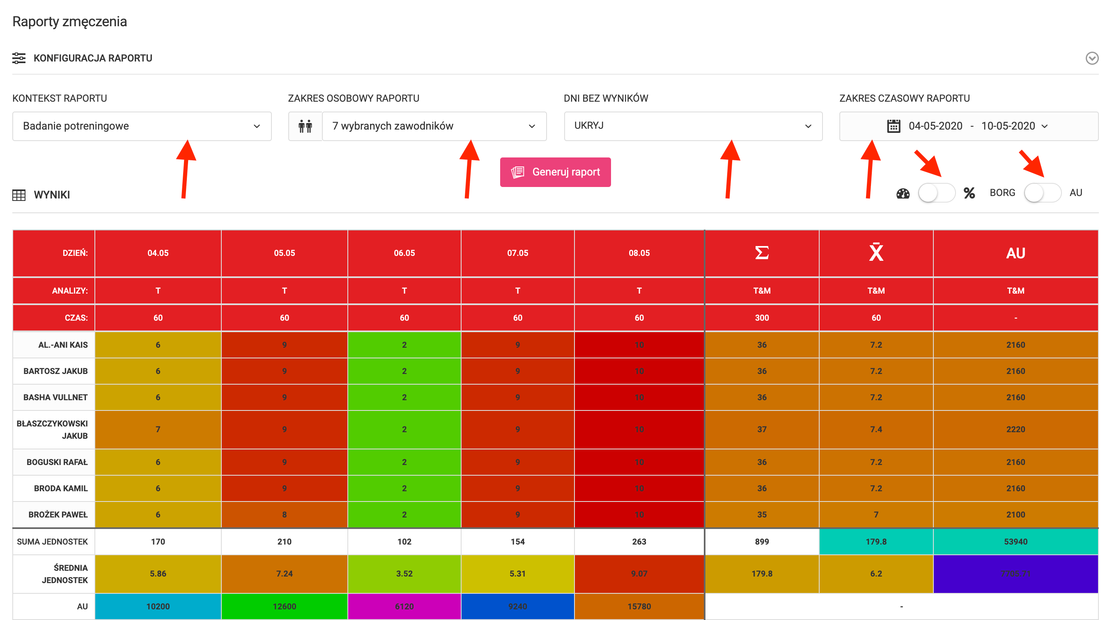This screenshot has height=620, width=1112.
Task: Toggle the gauge to percent switch
Action: (936, 193)
